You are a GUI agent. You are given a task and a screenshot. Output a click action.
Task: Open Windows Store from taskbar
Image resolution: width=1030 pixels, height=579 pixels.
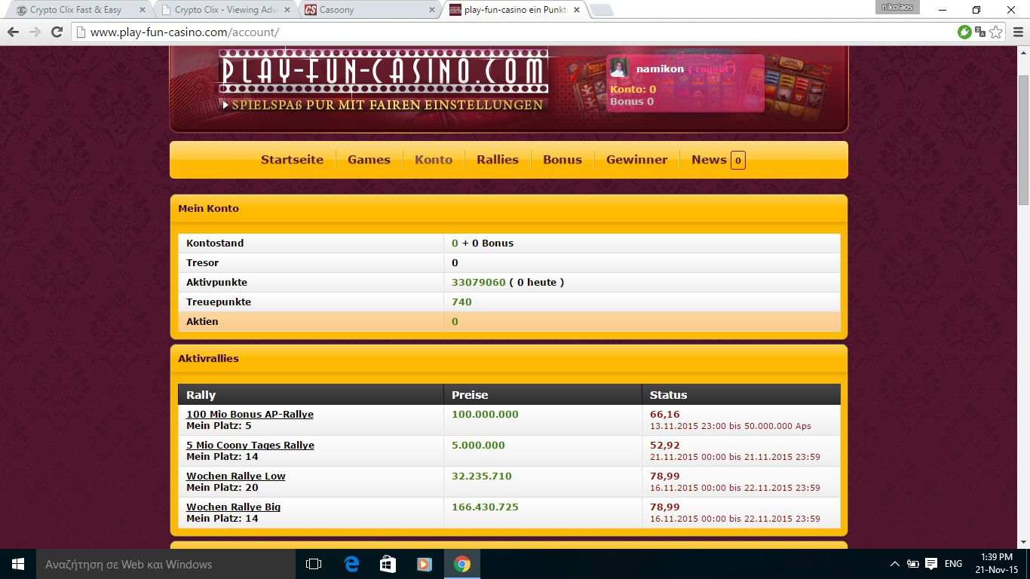388,564
